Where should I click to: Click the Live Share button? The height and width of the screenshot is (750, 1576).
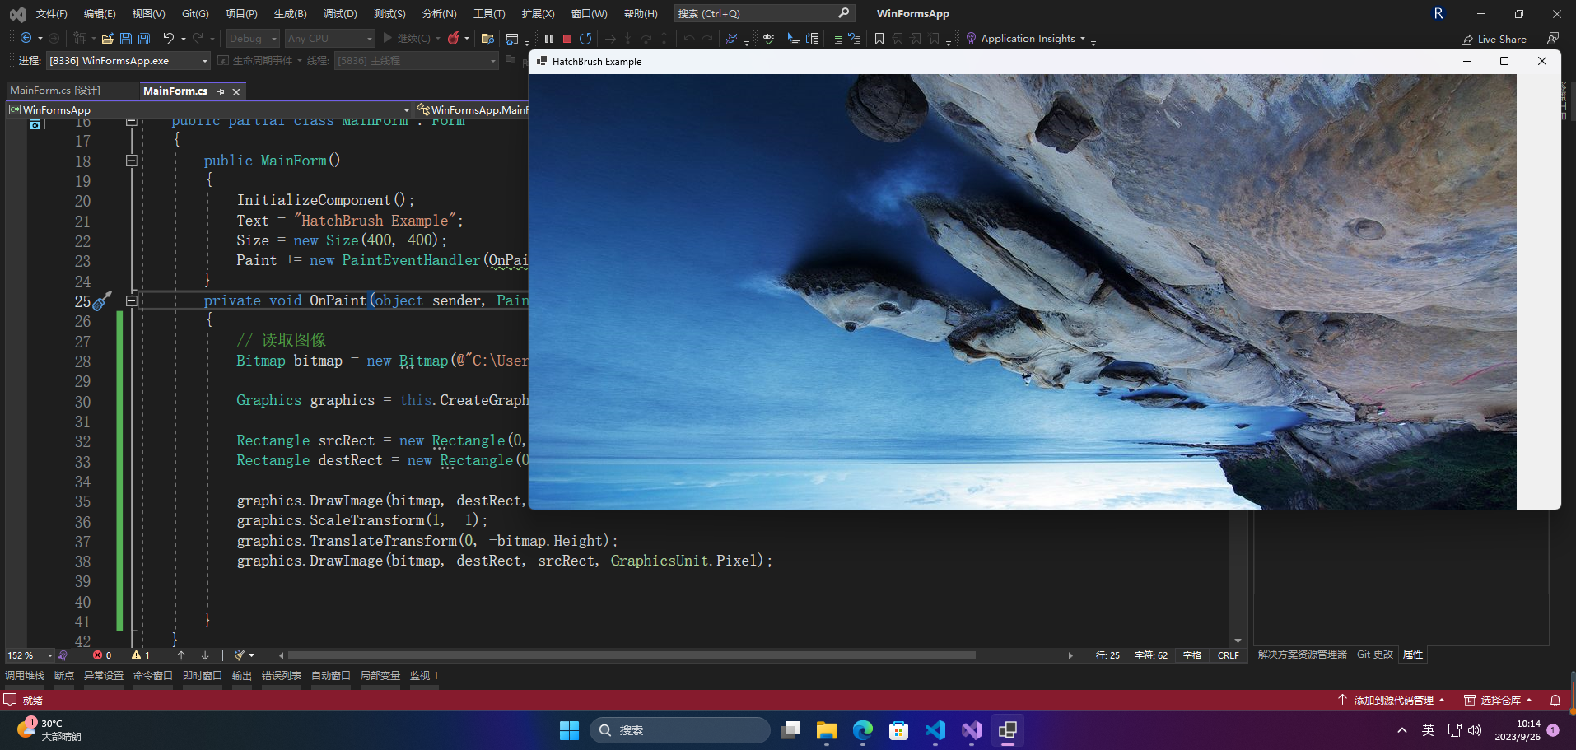[x=1494, y=39]
